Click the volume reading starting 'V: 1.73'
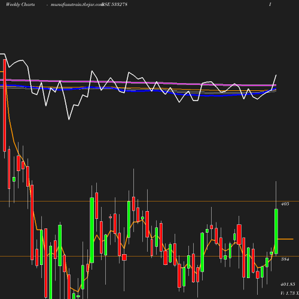This screenshot has width=299, height=299. click(289, 293)
